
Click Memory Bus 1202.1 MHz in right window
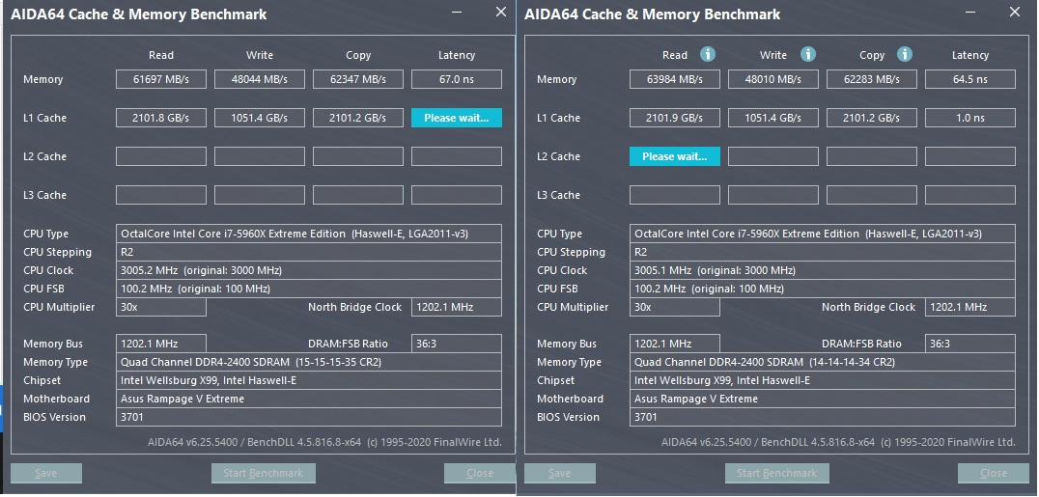point(675,344)
